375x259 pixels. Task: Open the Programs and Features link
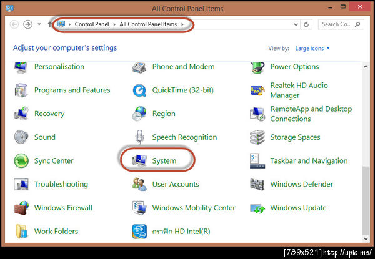pyautogui.click(x=72, y=90)
